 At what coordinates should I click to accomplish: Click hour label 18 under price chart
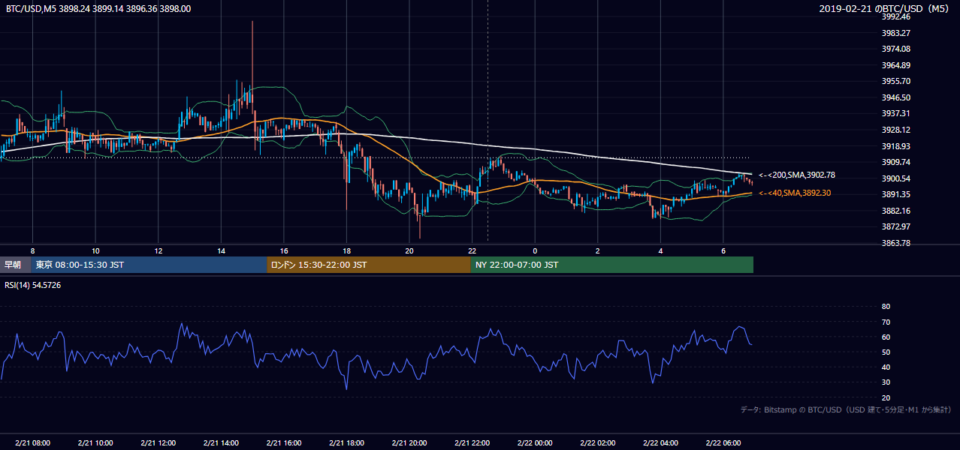(x=346, y=250)
